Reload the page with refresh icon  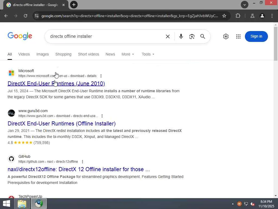(26, 16)
